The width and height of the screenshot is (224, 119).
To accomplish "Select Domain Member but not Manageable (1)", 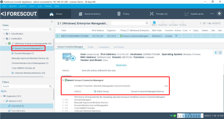I will click(30, 63).
